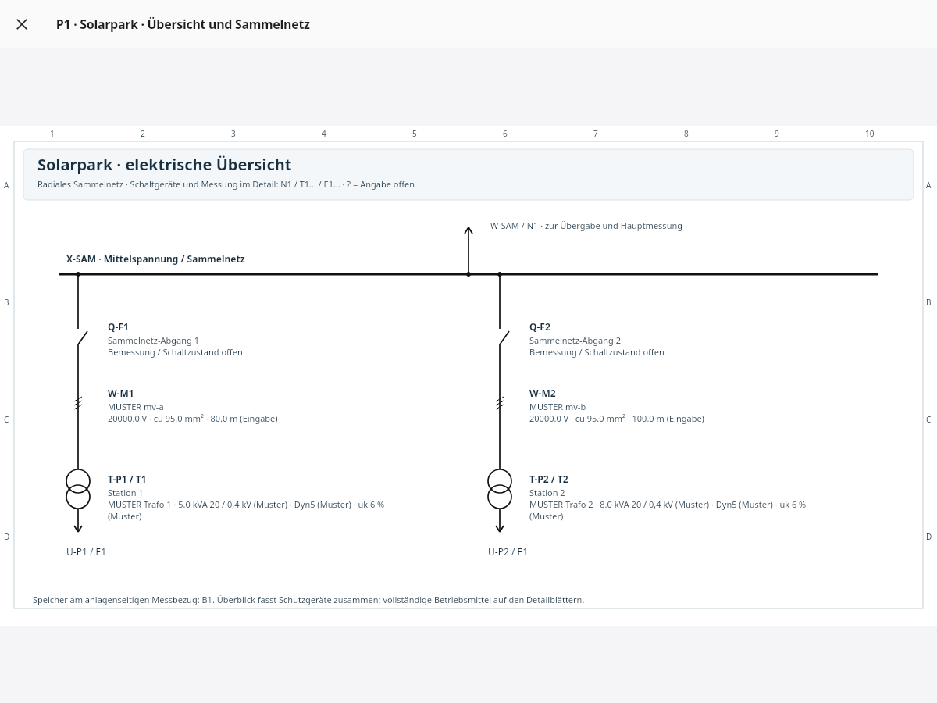Select the 'Station 1' text
Viewport: 937px width, 703px height.
click(x=125, y=493)
